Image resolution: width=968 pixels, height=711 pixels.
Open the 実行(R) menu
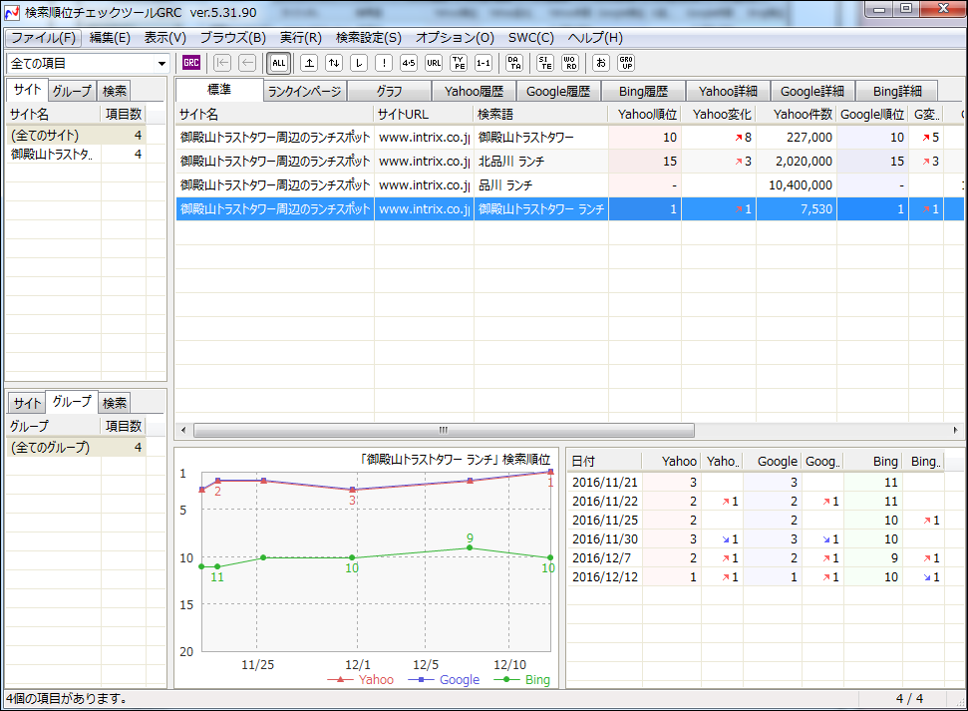(x=301, y=38)
